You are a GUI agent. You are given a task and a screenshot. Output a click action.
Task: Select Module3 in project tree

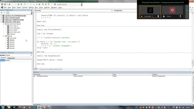pyautogui.click(x=12, y=44)
